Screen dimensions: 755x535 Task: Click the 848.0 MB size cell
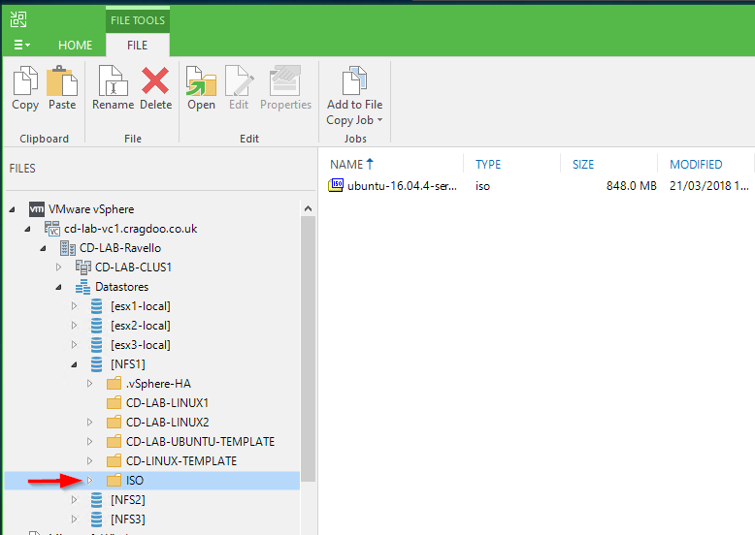coord(631,186)
